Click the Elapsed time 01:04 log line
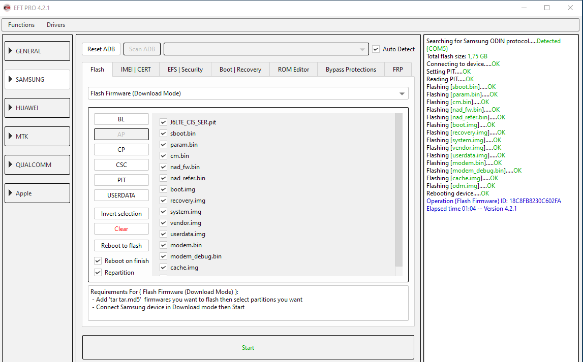The image size is (583, 362). (x=472, y=209)
